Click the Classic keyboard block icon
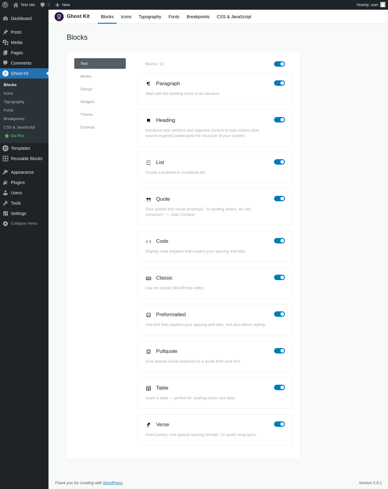The image size is (388, 489). click(x=149, y=278)
